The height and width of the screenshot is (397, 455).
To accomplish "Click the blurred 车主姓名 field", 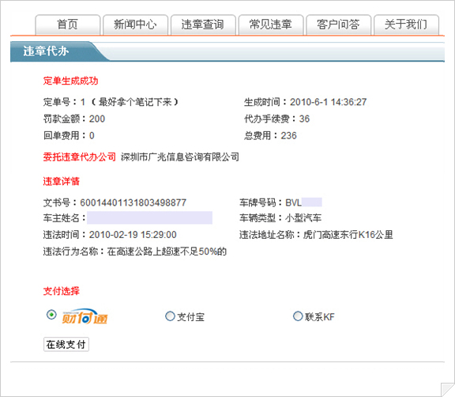I will pos(150,217).
